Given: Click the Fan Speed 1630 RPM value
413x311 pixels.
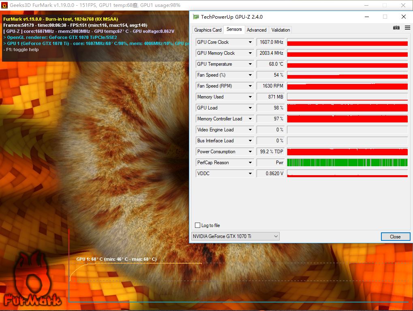Looking at the screenshot, I should pos(270,86).
